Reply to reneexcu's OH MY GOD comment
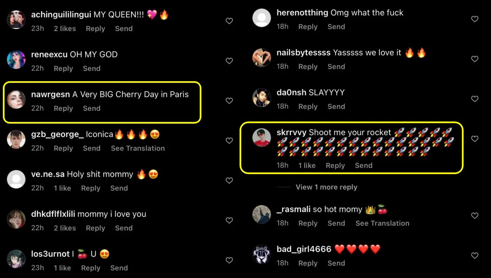 (x=63, y=69)
